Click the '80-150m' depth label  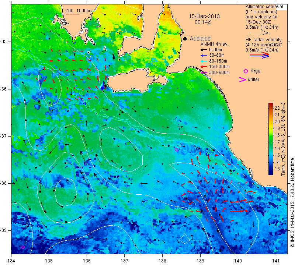(x=218, y=61)
